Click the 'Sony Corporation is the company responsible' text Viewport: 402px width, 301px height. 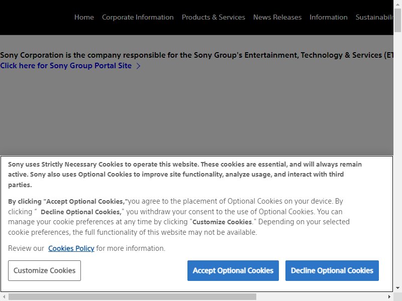196,55
